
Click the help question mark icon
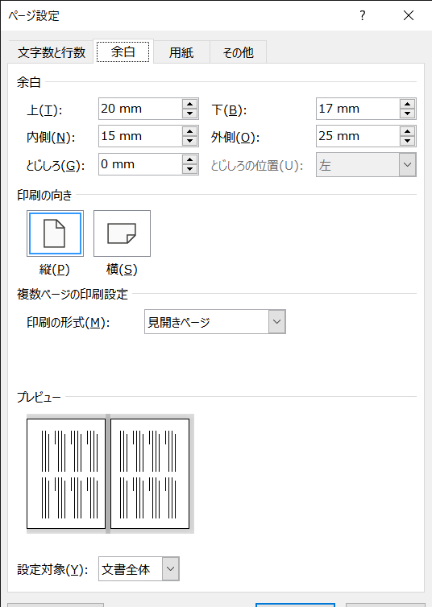click(362, 15)
